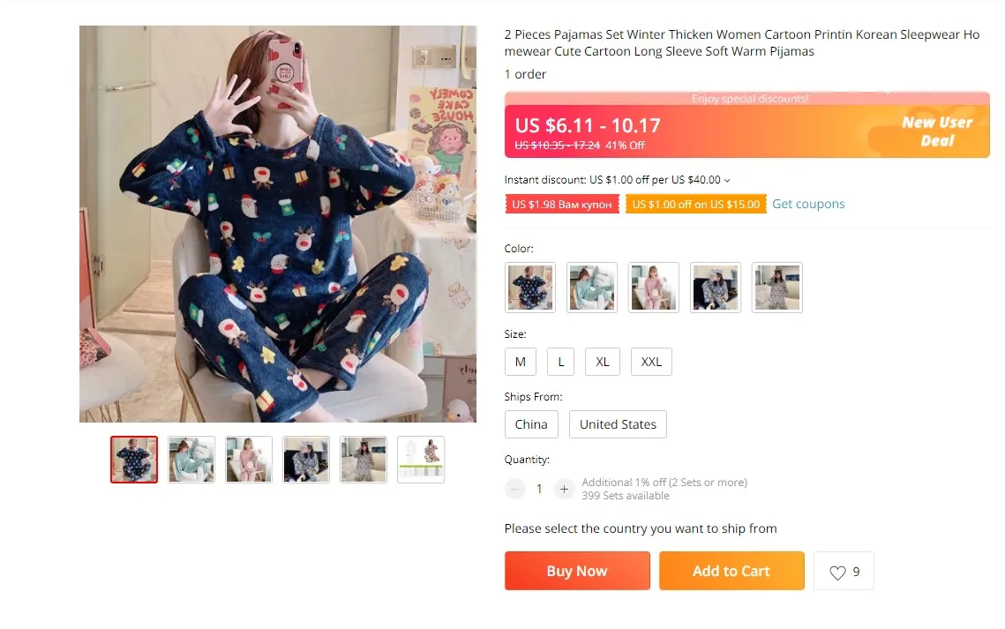This screenshot has width=1005, height=629.
Task: Click the Add to Cart button
Action: click(731, 571)
